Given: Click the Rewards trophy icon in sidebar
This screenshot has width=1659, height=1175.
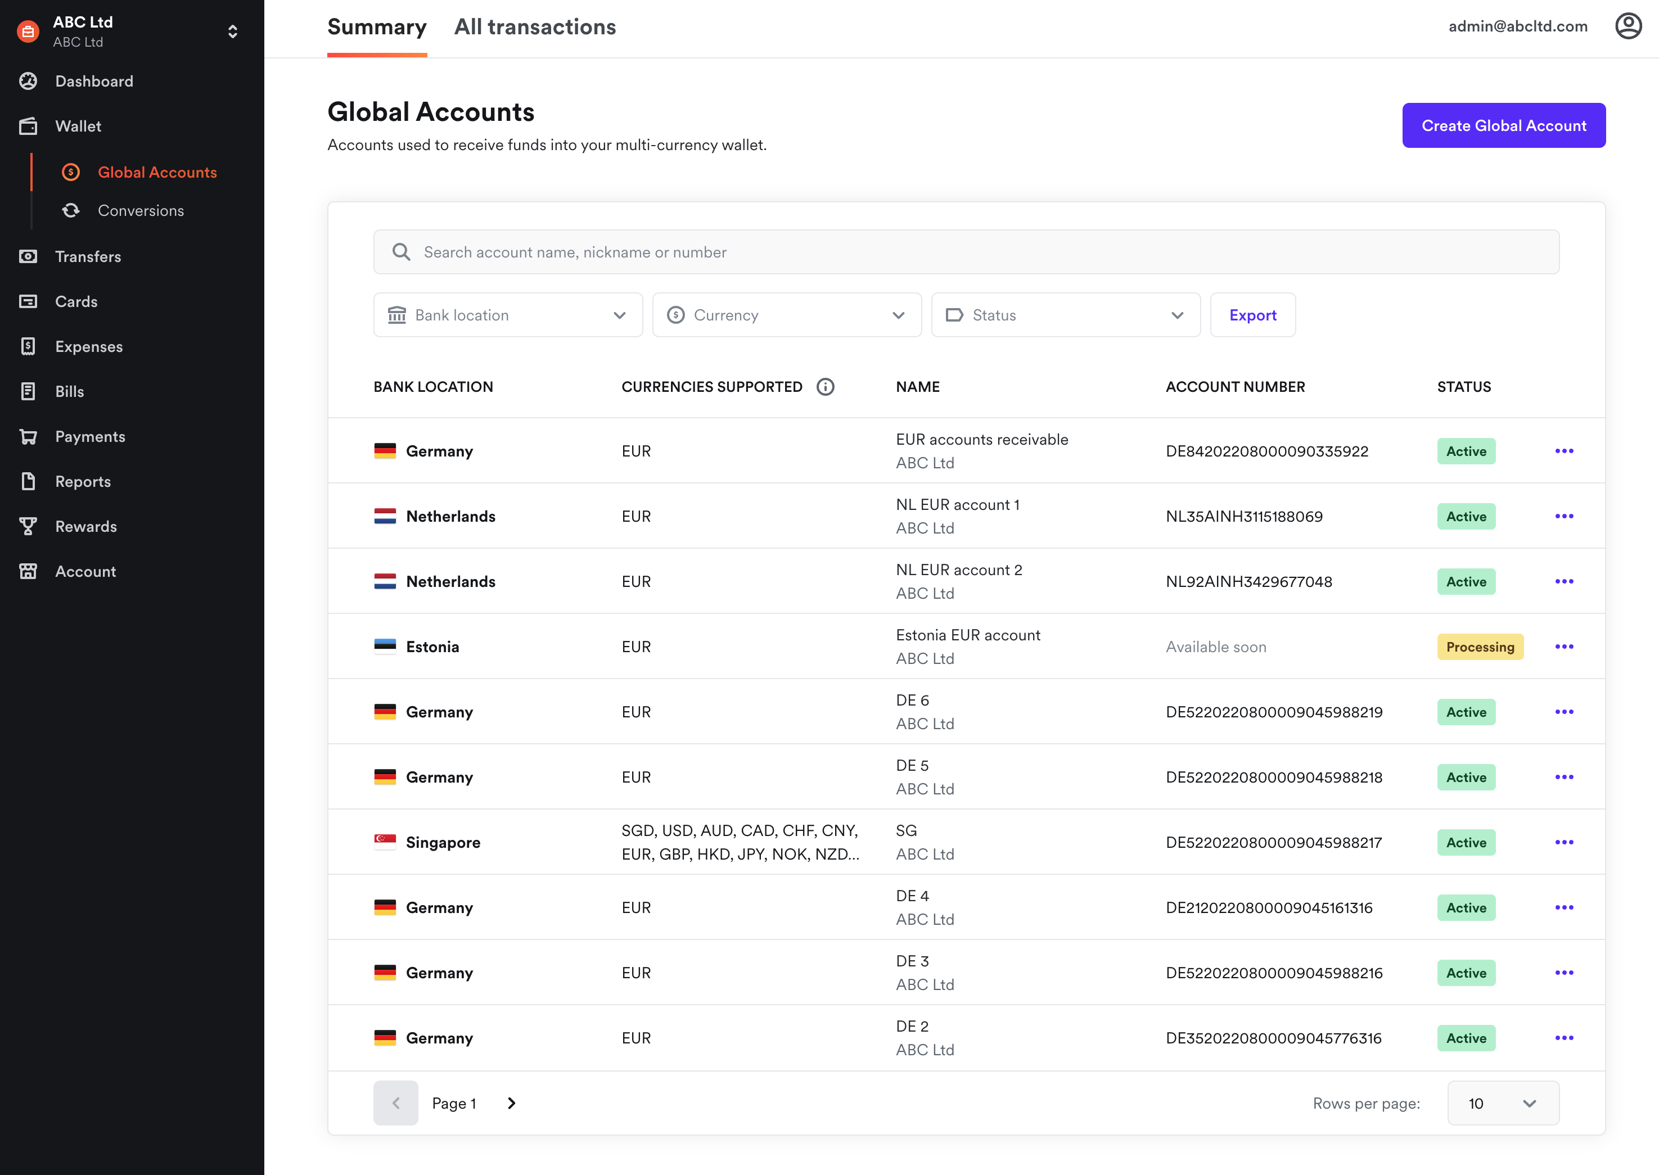Looking at the screenshot, I should [28, 527].
